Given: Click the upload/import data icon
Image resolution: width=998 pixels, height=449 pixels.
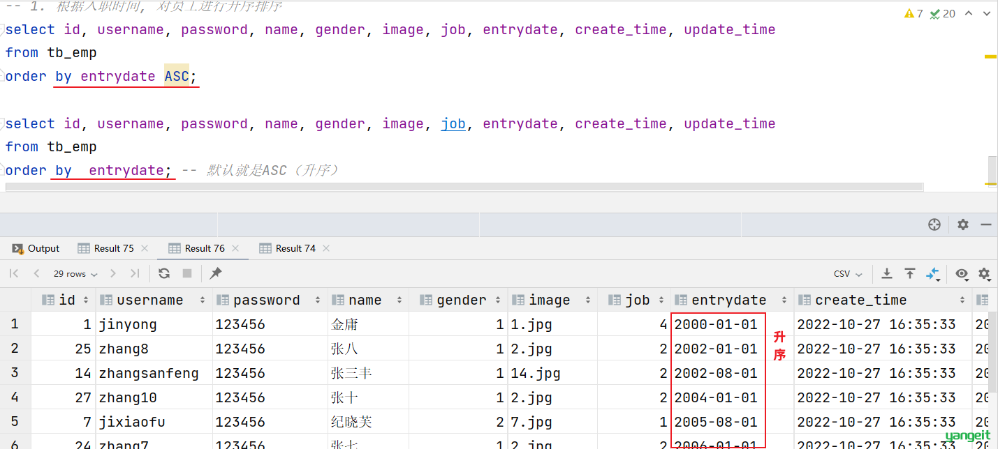Looking at the screenshot, I should point(910,273).
